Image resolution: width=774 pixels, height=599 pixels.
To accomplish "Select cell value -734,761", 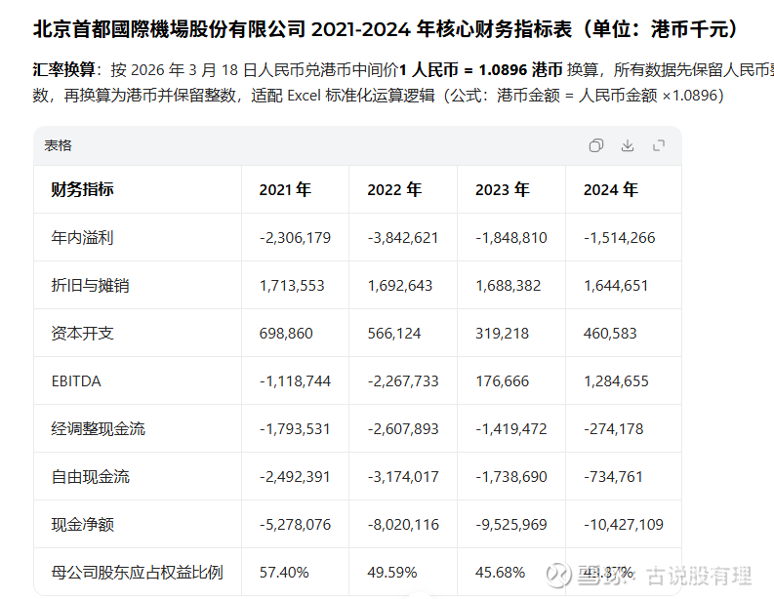I will tap(614, 477).
